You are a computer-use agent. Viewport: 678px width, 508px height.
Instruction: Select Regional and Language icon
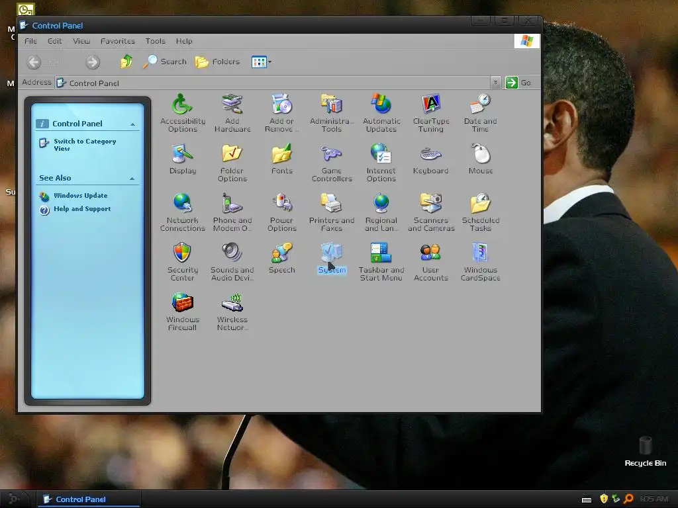381,212
